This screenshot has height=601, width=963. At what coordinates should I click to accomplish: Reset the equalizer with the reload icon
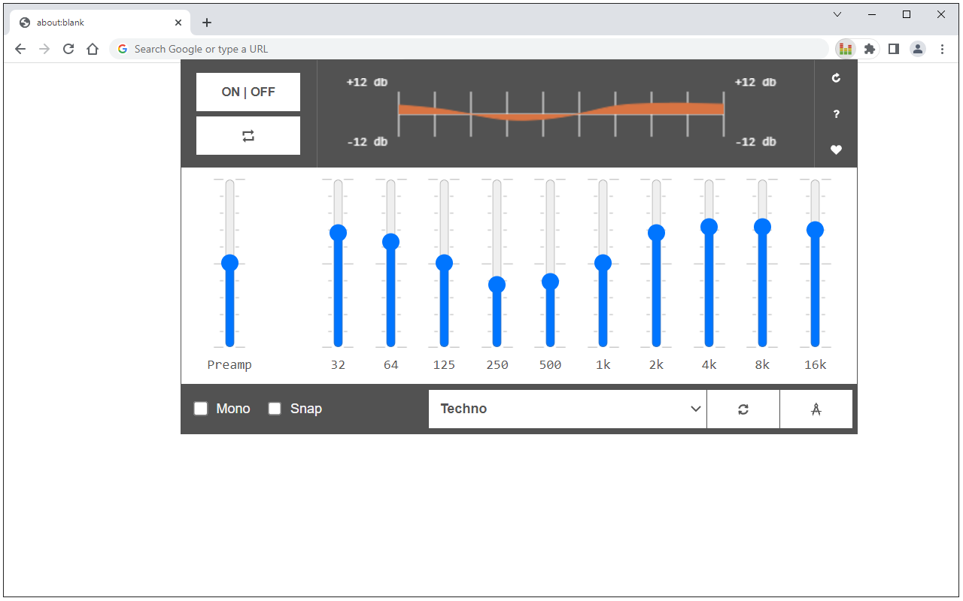tap(836, 77)
